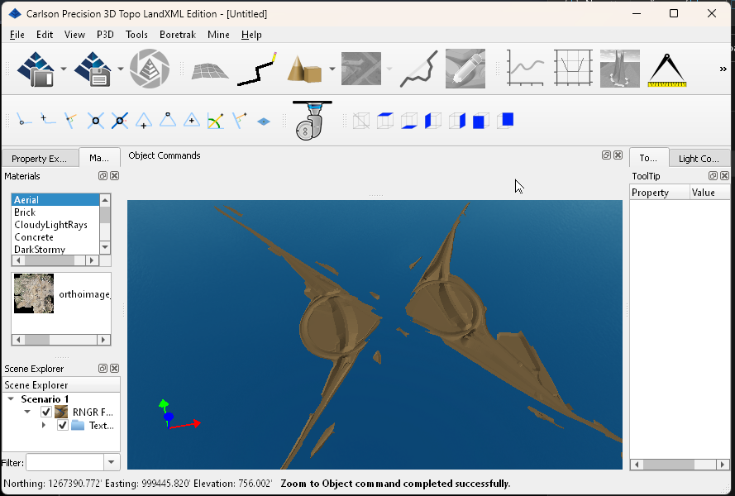Switch to front face cube view
The image size is (735, 496).
click(481, 121)
